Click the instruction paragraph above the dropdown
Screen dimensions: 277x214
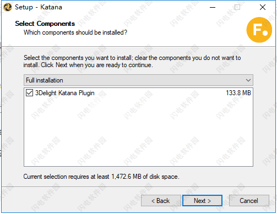(x=132, y=61)
